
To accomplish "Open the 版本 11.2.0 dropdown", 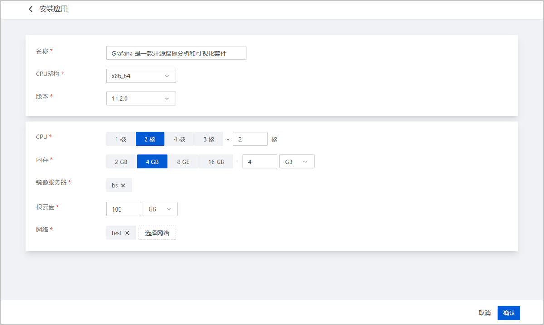I will 141,98.
